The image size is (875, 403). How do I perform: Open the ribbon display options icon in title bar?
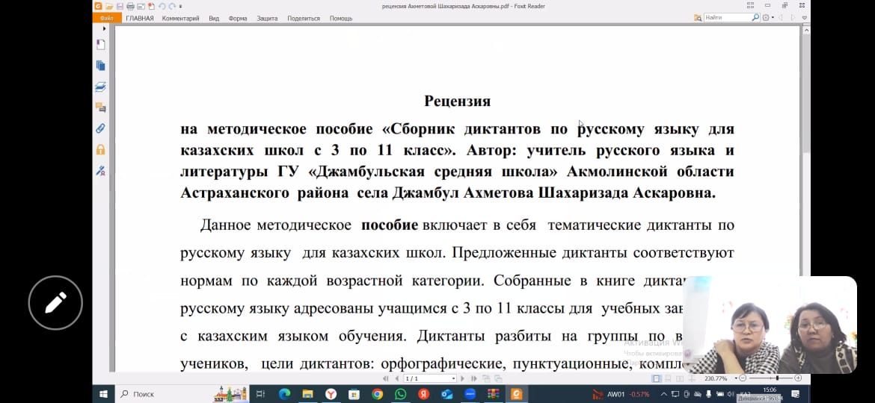[751, 5]
